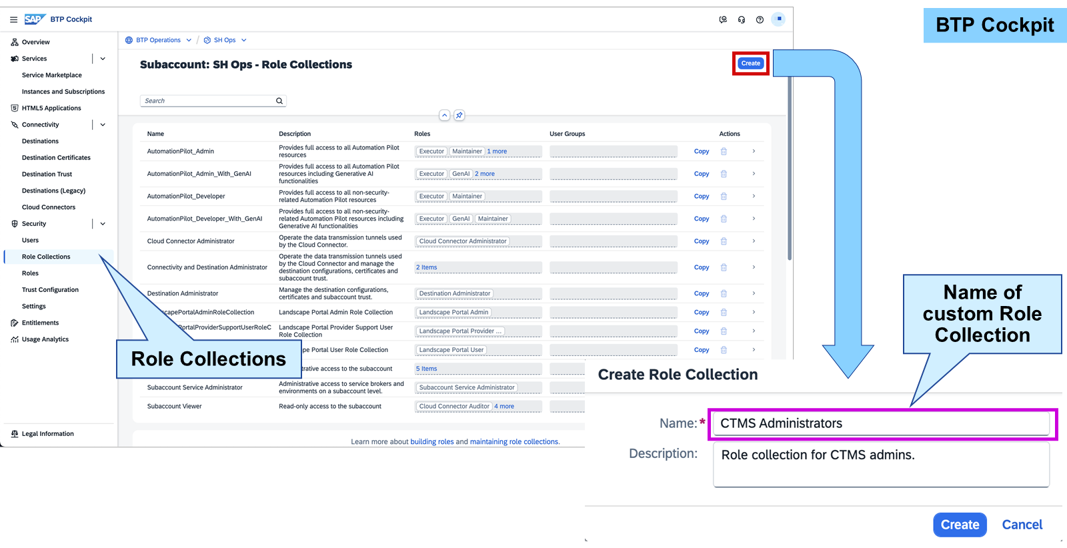Open the SH Ops breadcrumb dropdown
This screenshot has height=548, width=1067.
pyautogui.click(x=243, y=40)
